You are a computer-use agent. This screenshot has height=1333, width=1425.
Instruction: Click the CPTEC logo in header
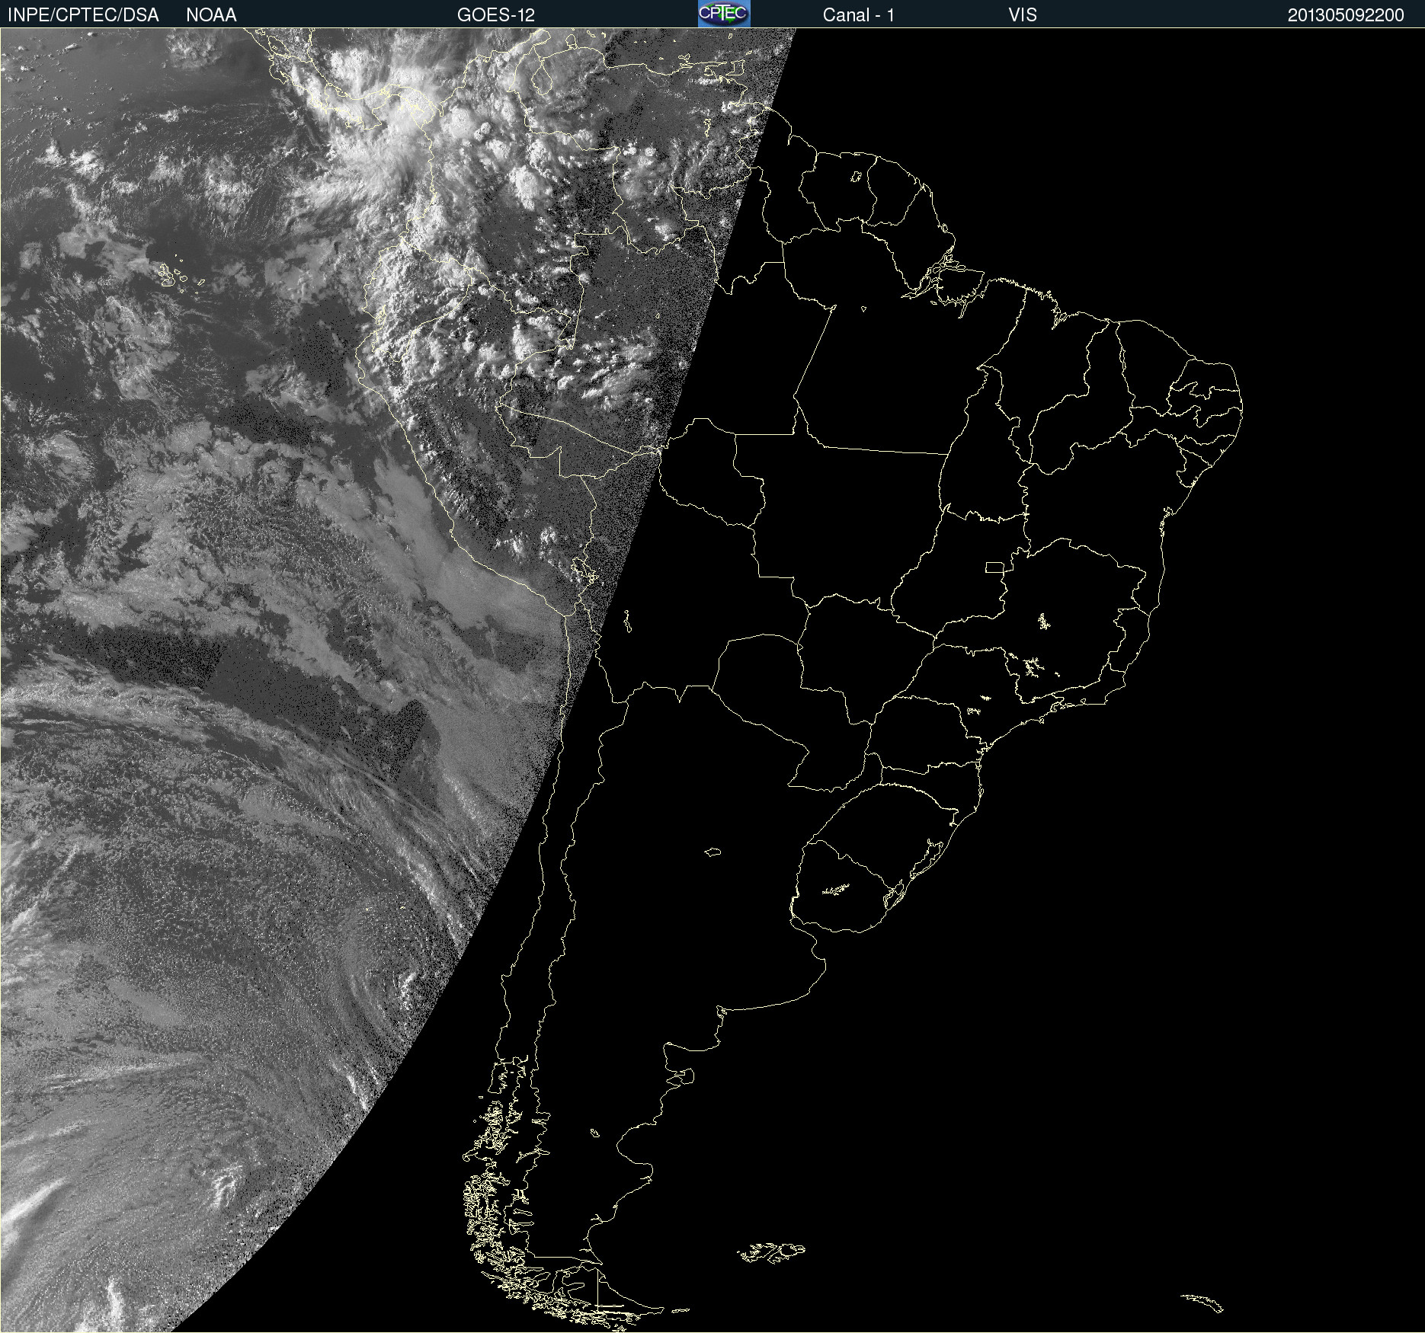point(724,14)
